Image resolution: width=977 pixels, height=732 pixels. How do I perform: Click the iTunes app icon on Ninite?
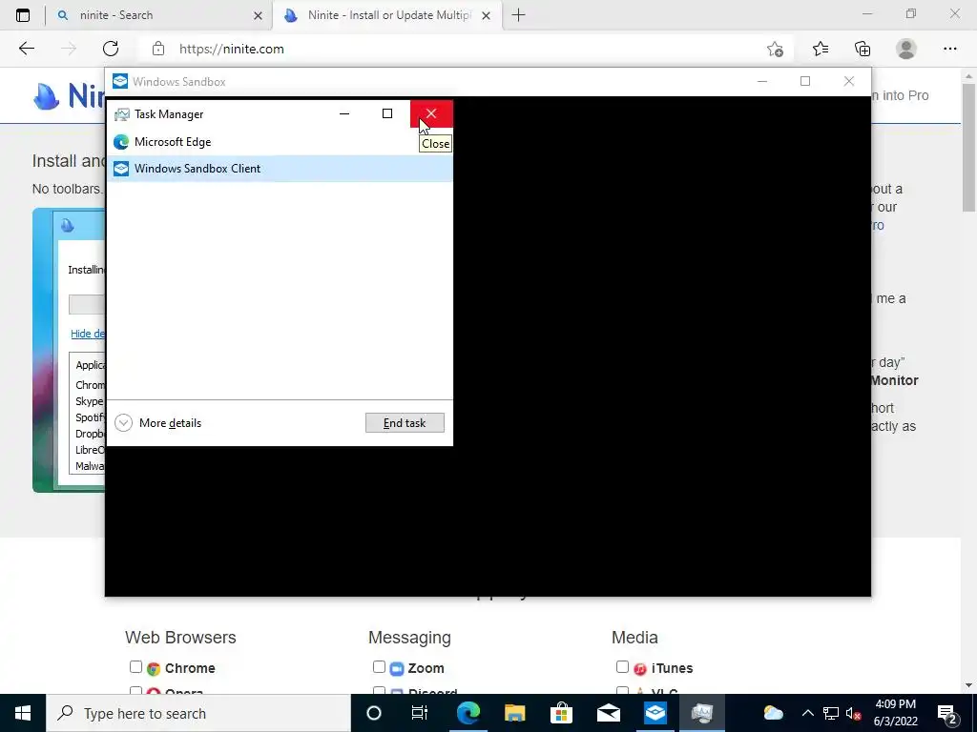tap(640, 669)
